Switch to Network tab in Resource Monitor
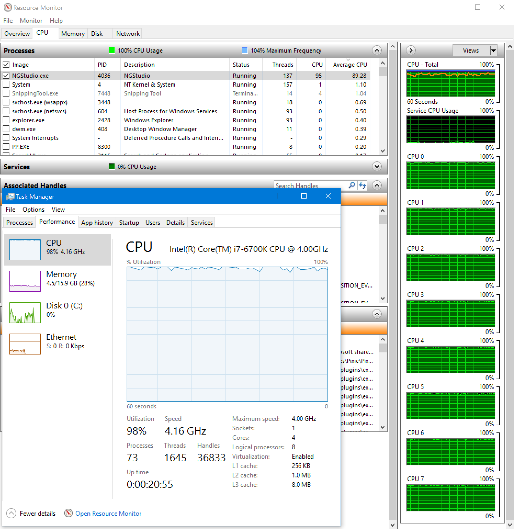 tap(128, 34)
